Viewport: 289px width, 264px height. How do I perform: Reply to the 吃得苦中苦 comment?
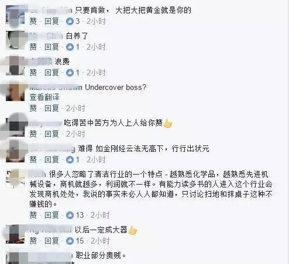point(51,134)
